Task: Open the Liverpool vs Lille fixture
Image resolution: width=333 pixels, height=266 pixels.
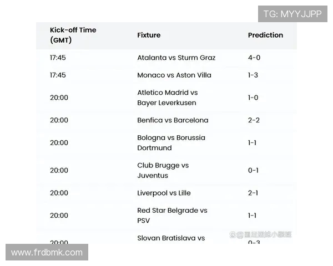Action: click(164, 193)
